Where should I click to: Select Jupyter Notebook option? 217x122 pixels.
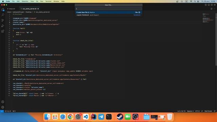[x=108, y=15]
